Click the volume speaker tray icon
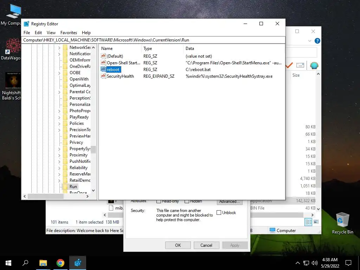This screenshot has height=270, width=360. coord(315,263)
